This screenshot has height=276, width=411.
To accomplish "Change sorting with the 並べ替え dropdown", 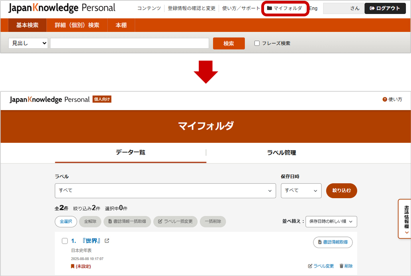I will 331,221.
